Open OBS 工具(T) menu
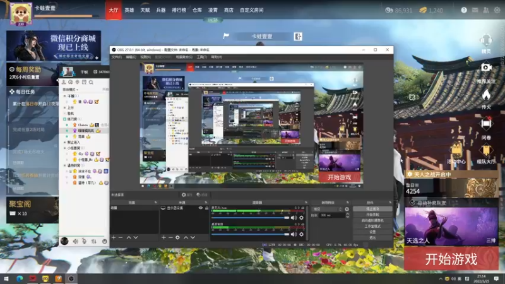This screenshot has height=284, width=505. (x=201, y=57)
